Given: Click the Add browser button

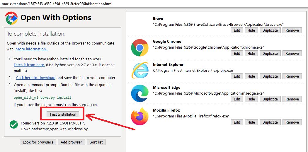Looking at the screenshot, I should click(x=72, y=142).
